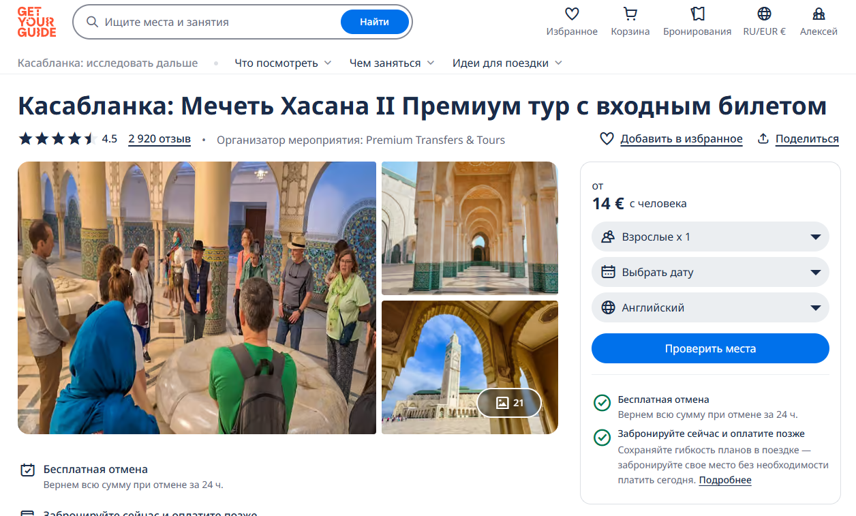The width and height of the screenshot is (856, 516).
Task: Click the Поделиться share icon
Action: click(x=763, y=139)
